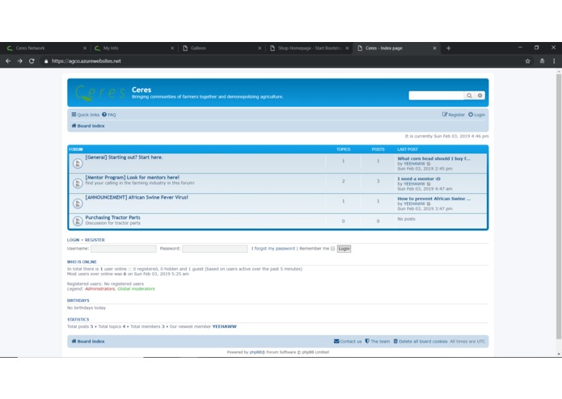This screenshot has height=399, width=562.
Task: Open Mentor Program forum
Action: click(x=133, y=178)
